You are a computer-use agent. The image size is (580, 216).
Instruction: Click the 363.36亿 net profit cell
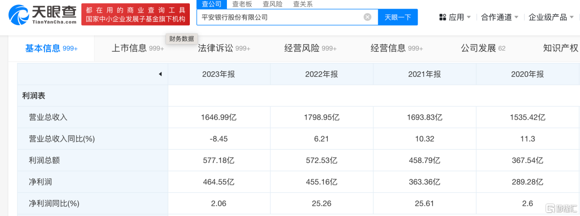click(x=424, y=182)
